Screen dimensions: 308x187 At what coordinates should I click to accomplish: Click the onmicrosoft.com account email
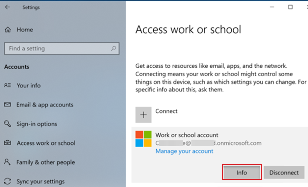(208, 143)
